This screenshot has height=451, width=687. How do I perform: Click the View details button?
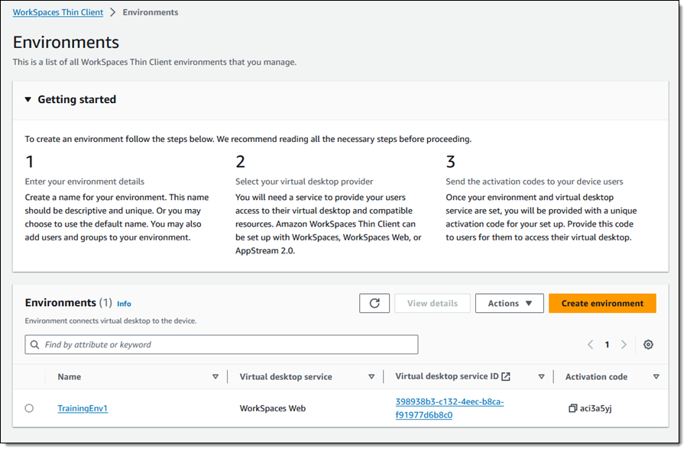point(433,303)
